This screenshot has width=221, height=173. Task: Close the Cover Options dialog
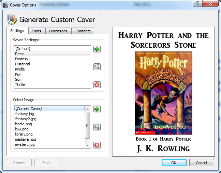coord(210,3)
